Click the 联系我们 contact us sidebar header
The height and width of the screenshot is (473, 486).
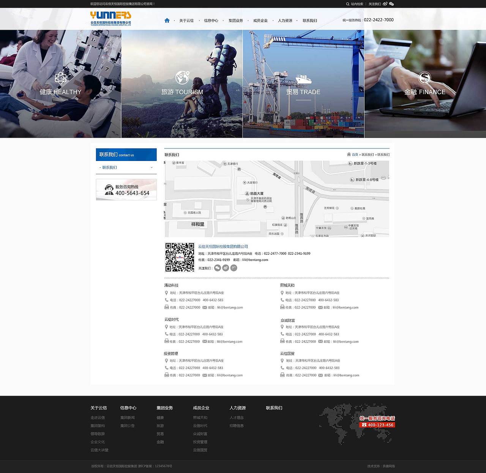pyautogui.click(x=126, y=155)
